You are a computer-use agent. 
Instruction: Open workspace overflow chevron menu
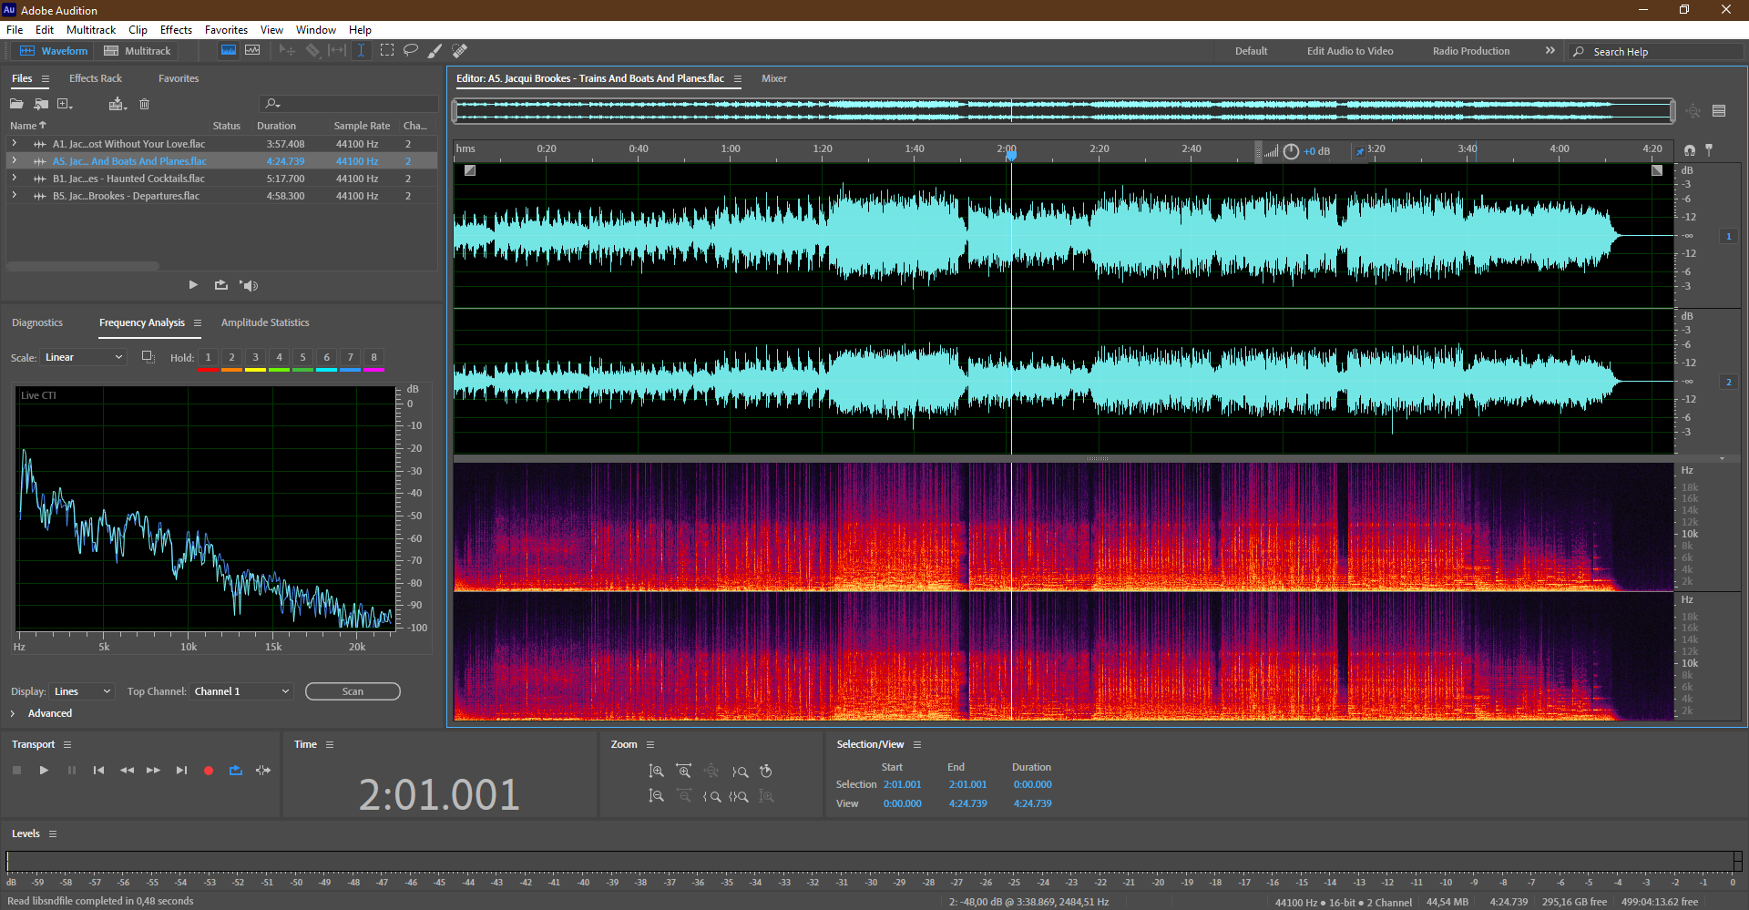(1550, 51)
